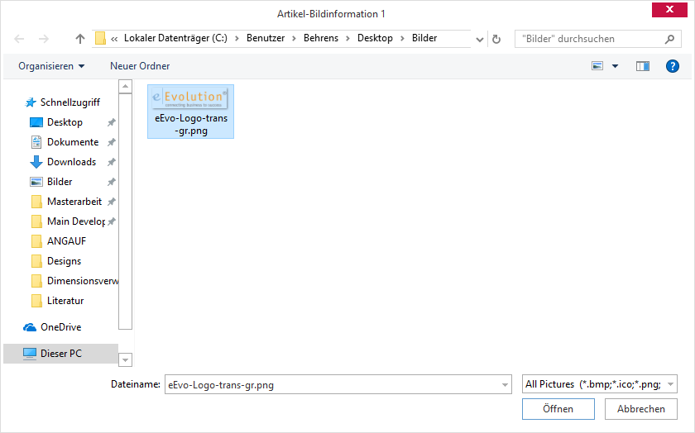Open help with the question mark
This screenshot has height=433, width=695.
[x=673, y=66]
